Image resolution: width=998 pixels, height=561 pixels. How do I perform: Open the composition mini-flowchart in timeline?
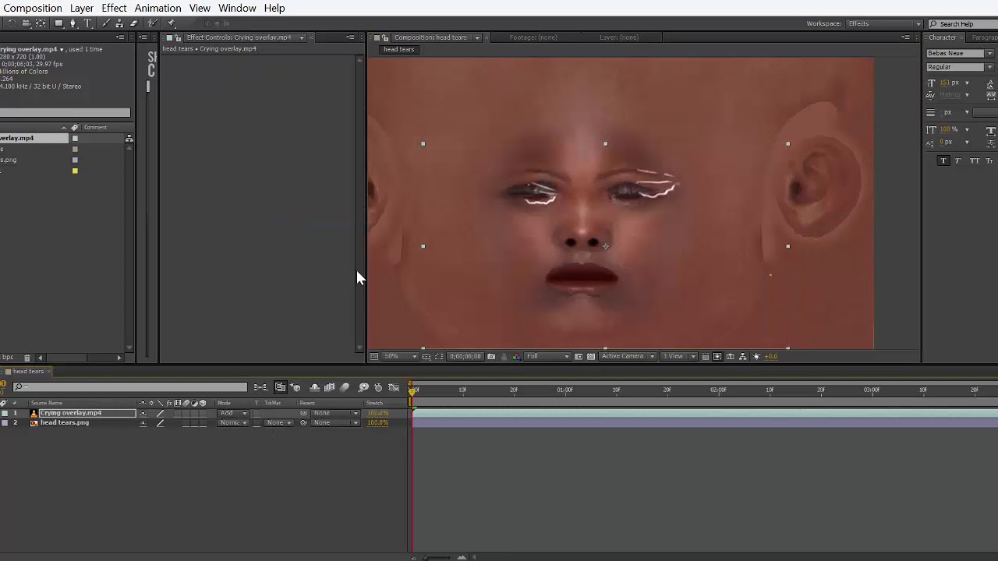point(261,387)
